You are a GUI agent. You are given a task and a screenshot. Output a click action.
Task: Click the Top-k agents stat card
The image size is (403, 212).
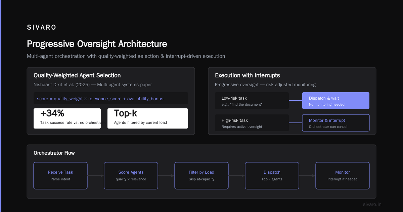click(x=148, y=118)
